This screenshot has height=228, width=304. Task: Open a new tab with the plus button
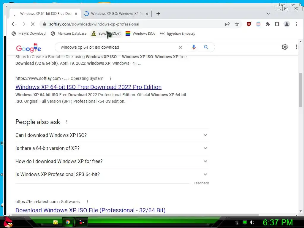(158, 14)
